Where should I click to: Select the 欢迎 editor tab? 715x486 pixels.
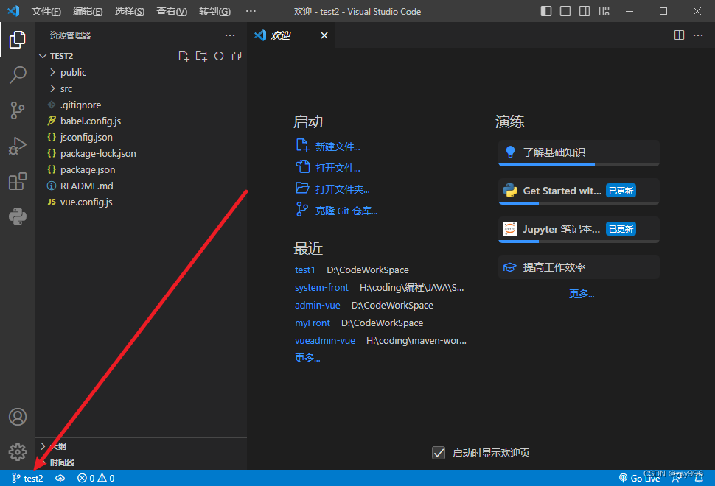tap(292, 35)
